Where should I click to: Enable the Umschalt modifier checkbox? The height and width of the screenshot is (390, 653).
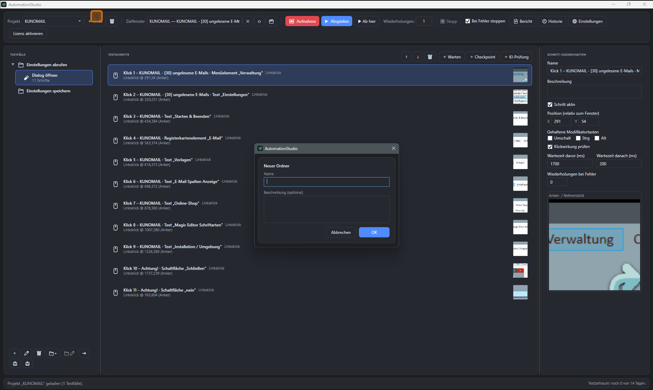coord(550,138)
